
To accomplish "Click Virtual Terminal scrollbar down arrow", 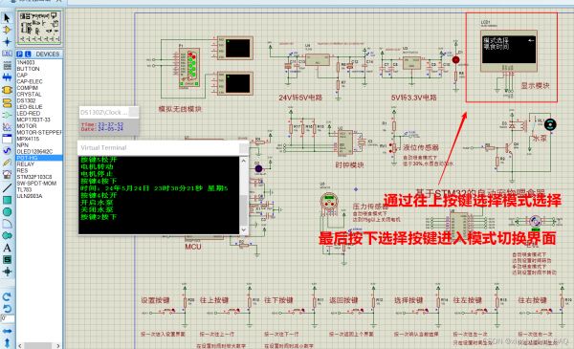I will [x=244, y=229].
